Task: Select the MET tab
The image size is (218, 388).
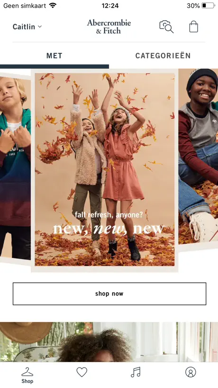Action: pyautogui.click(x=54, y=55)
